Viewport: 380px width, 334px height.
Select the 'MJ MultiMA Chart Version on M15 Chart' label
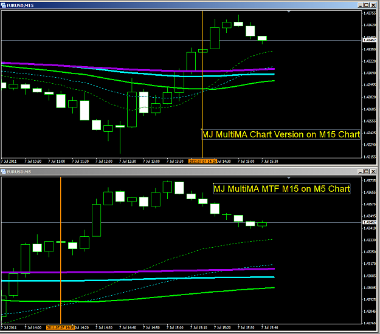click(281, 134)
